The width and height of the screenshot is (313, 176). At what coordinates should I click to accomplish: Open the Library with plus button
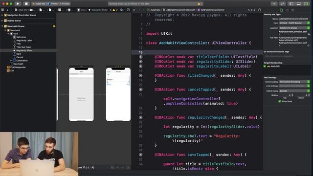(274, 3)
